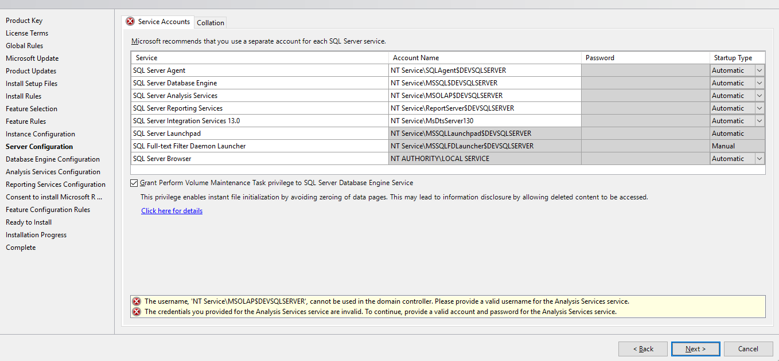This screenshot has width=779, height=361.
Task: Select the SQL Server Browser service cell
Action: (260, 159)
